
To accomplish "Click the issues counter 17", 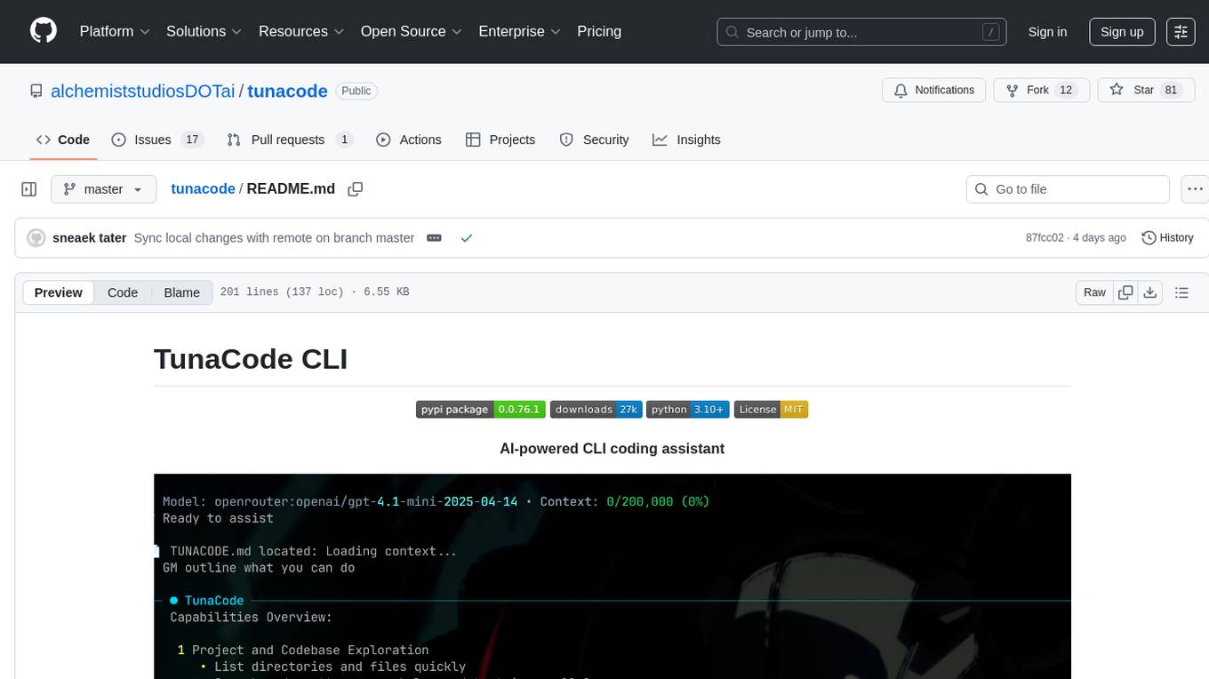I will coord(191,140).
